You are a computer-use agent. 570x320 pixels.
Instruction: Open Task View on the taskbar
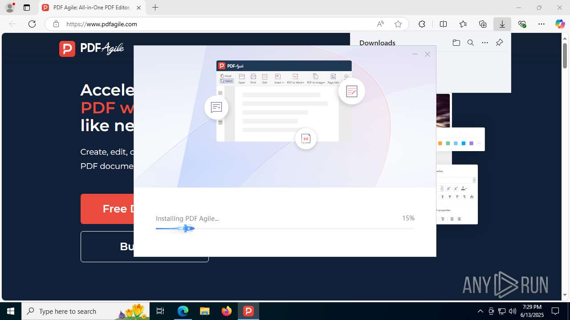(160, 311)
